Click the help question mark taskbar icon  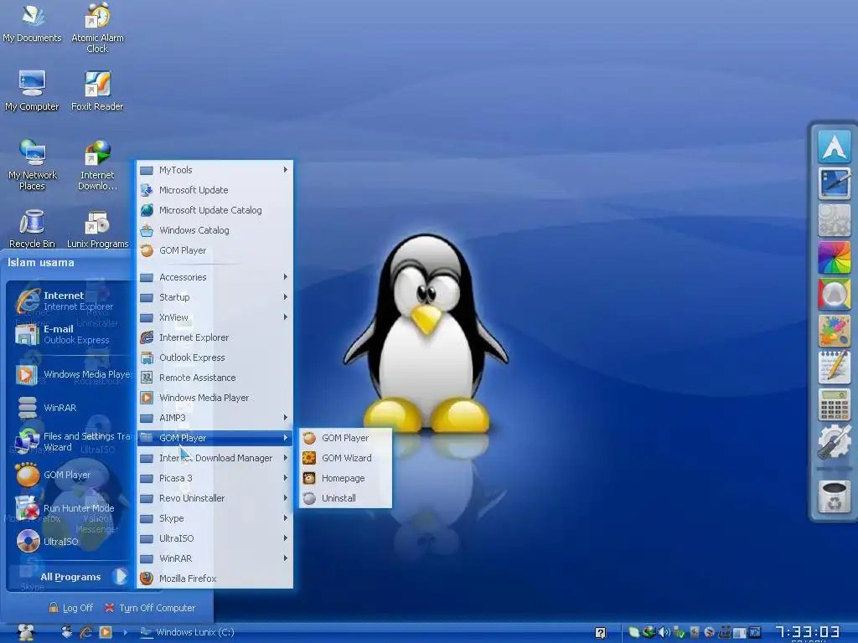600,633
